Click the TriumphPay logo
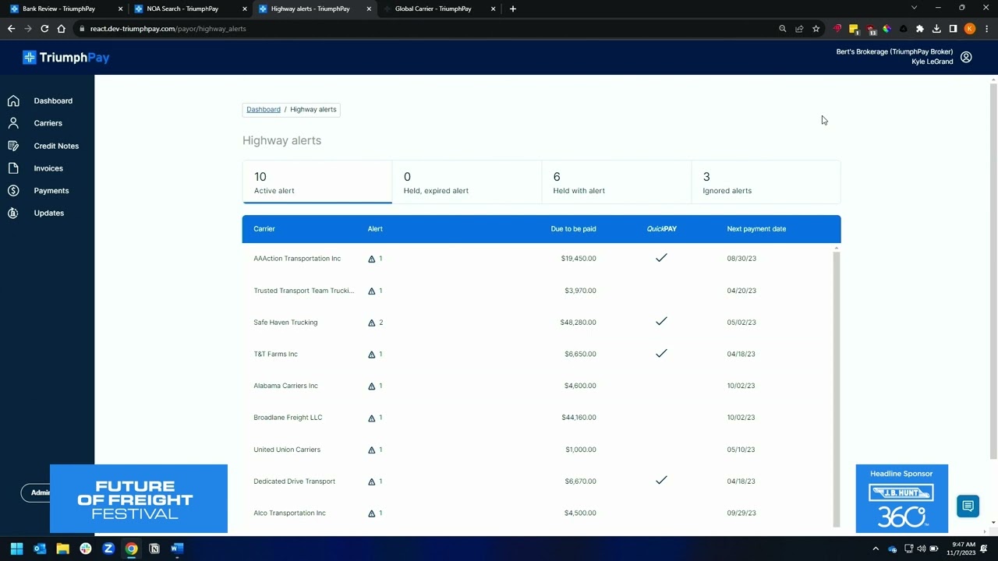This screenshot has width=998, height=561. [65, 57]
